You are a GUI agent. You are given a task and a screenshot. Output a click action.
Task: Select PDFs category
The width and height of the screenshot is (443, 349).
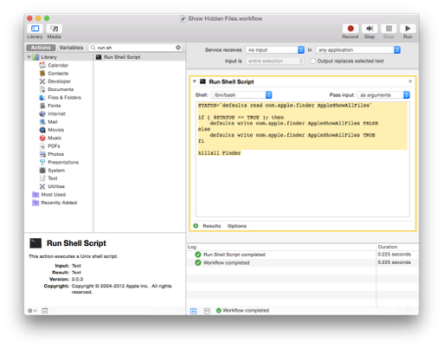pyautogui.click(x=54, y=146)
